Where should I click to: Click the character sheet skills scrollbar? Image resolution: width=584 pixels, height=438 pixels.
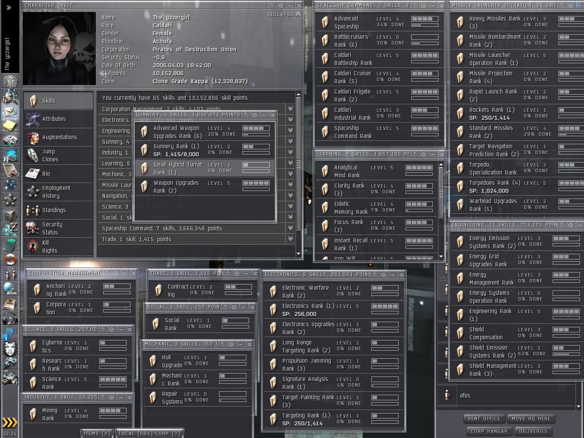298,163
